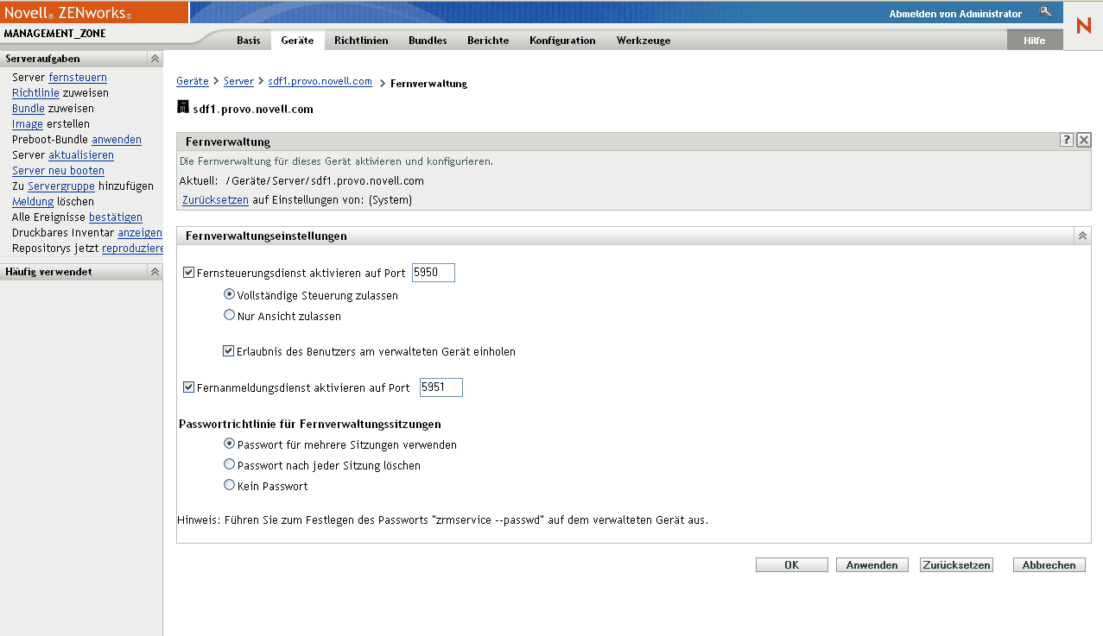Click the Servergruppe link
This screenshot has width=1103, height=636.
(61, 186)
